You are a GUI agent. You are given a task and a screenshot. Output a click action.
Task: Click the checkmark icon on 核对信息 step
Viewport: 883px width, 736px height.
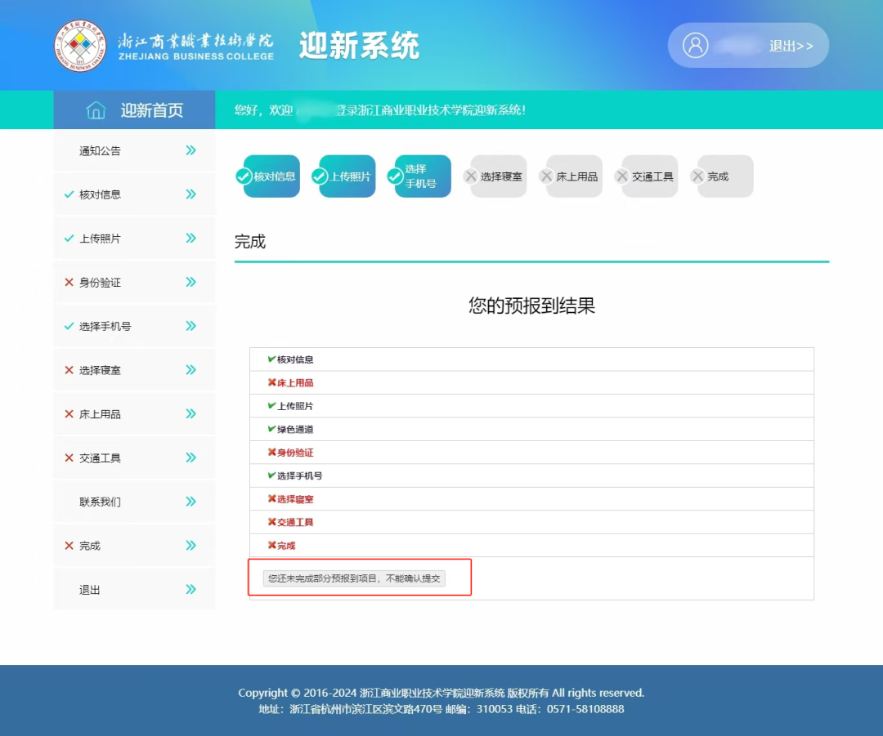click(x=243, y=176)
